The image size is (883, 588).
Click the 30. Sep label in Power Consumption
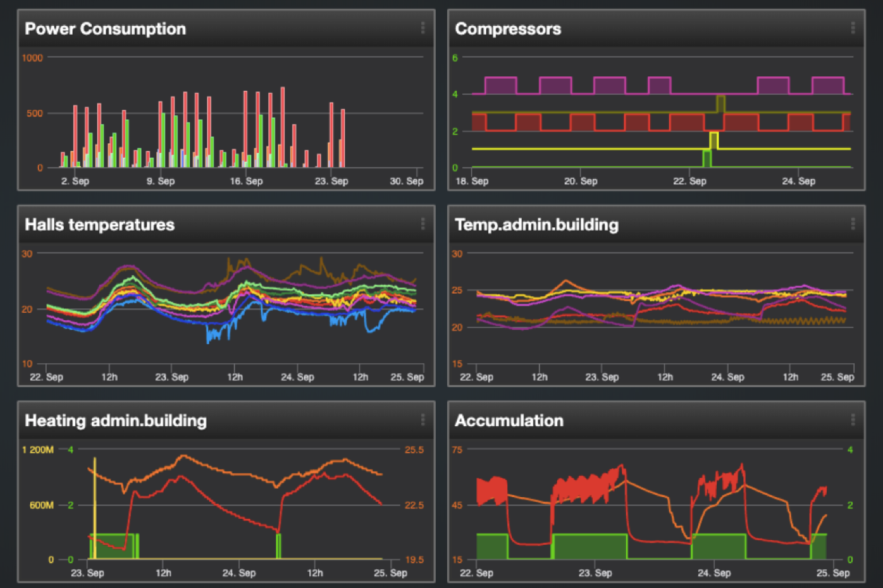(x=406, y=181)
